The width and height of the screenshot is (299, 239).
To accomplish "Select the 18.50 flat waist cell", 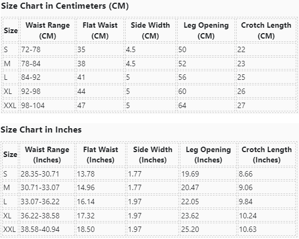I will (x=101, y=229).
